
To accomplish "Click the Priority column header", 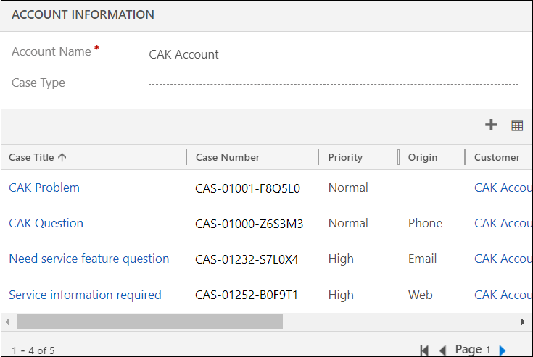I will (x=345, y=157).
